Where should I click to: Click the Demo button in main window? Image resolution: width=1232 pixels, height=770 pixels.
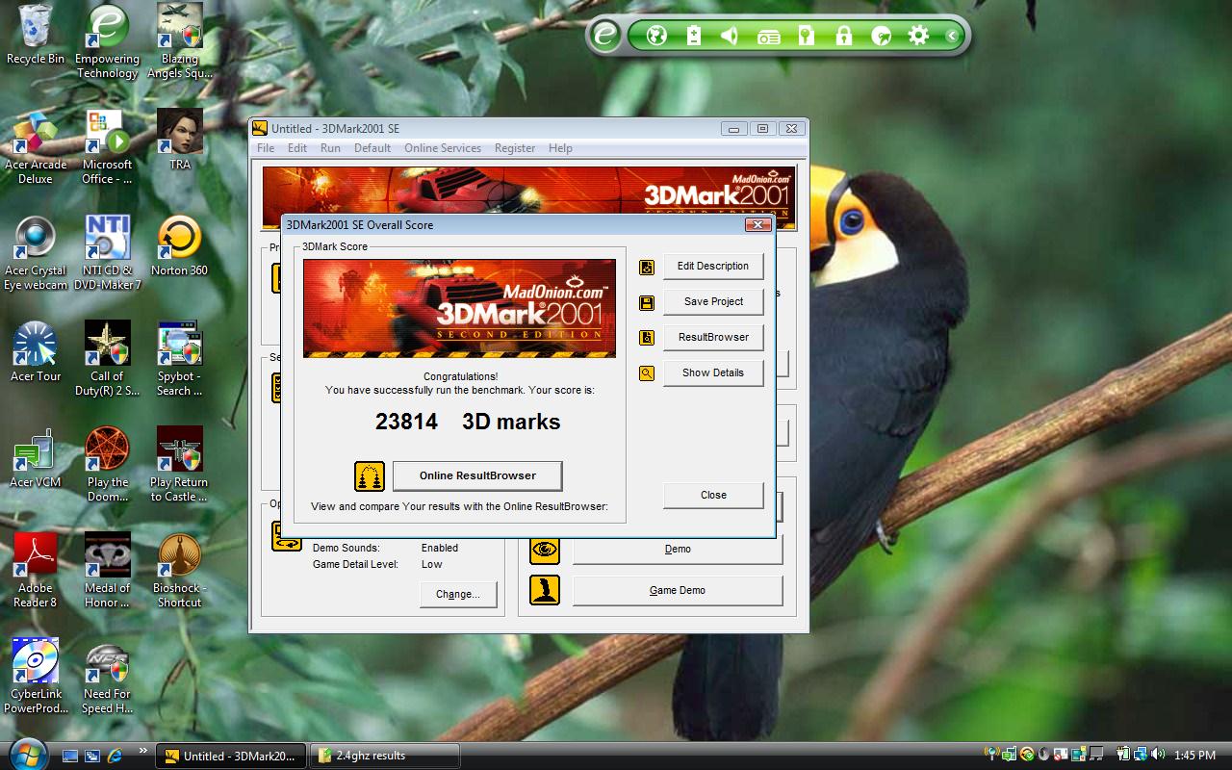(x=678, y=550)
